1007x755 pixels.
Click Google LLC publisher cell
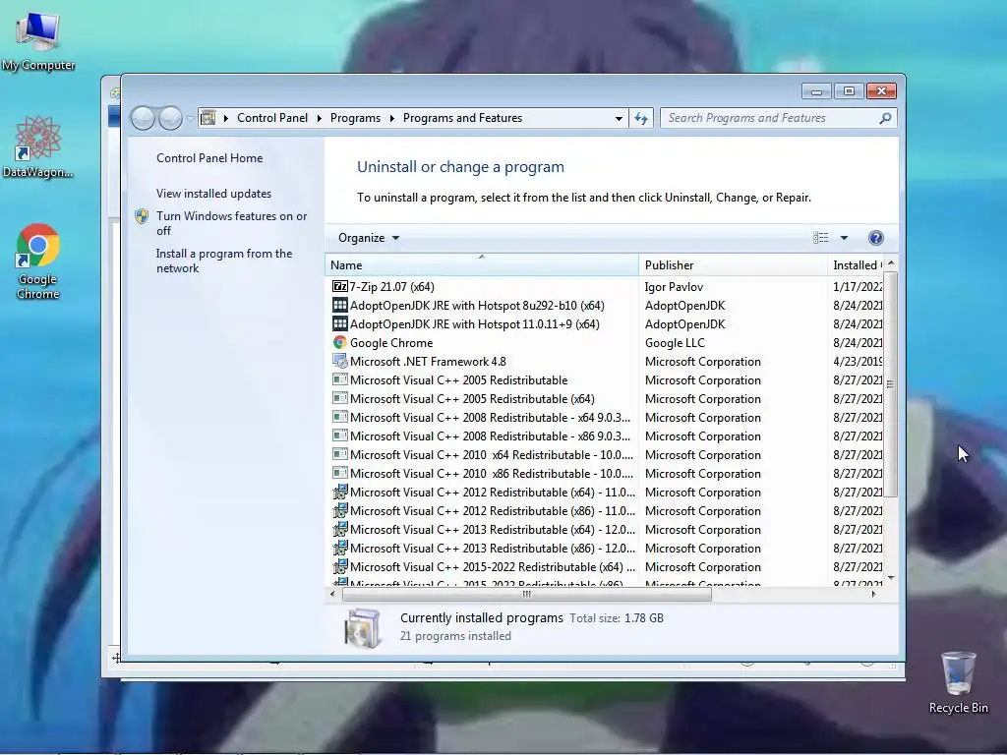(x=675, y=343)
